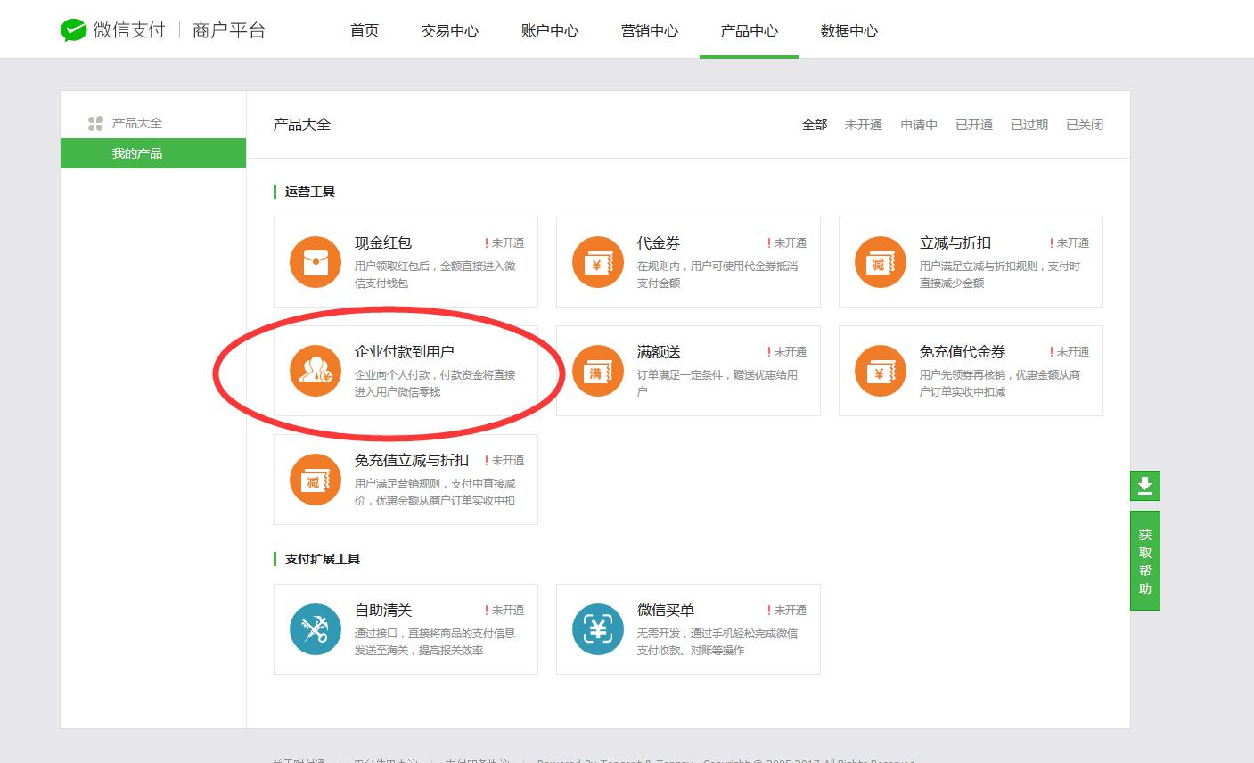Filter products by 已开通 status
The image size is (1254, 763).
973,125
